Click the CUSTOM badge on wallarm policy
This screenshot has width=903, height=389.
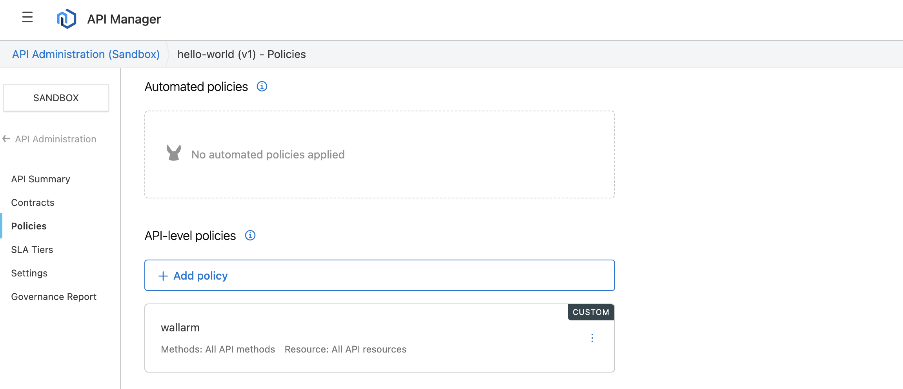tap(590, 312)
